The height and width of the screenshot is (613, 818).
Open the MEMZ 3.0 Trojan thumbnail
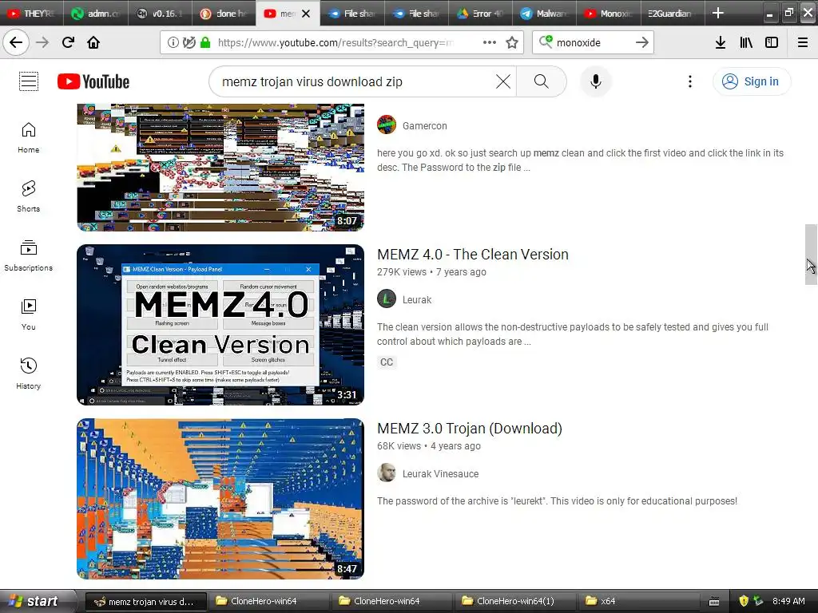click(x=220, y=499)
